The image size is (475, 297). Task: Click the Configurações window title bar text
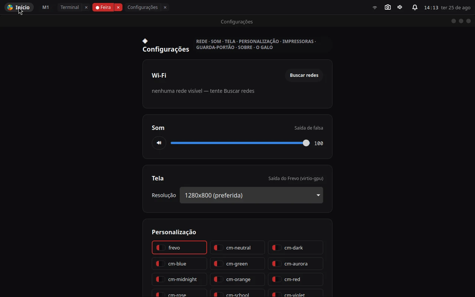coord(237,22)
